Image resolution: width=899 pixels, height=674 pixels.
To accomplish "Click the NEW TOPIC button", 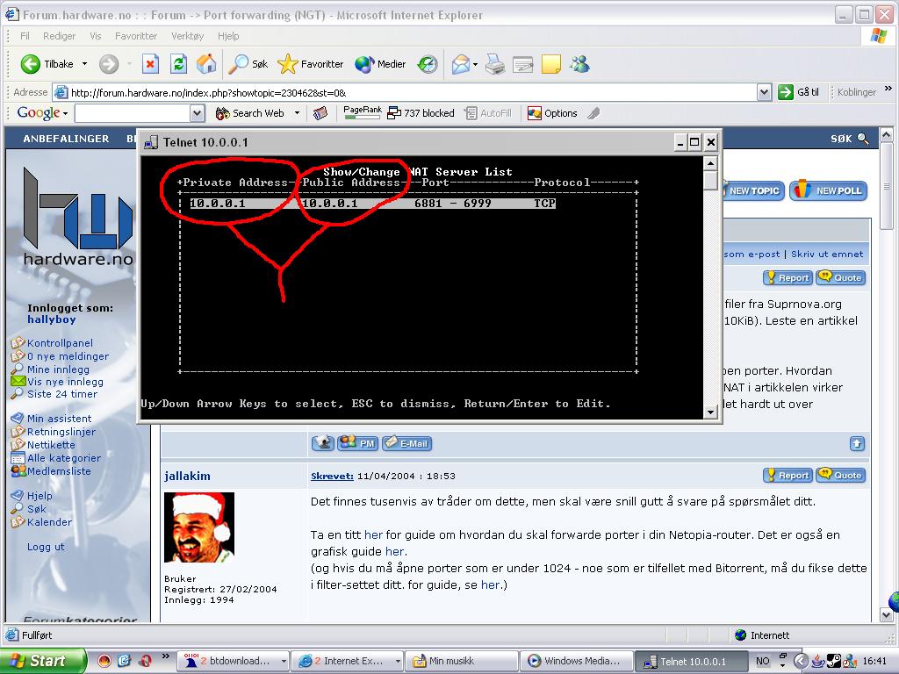I will tap(753, 190).
